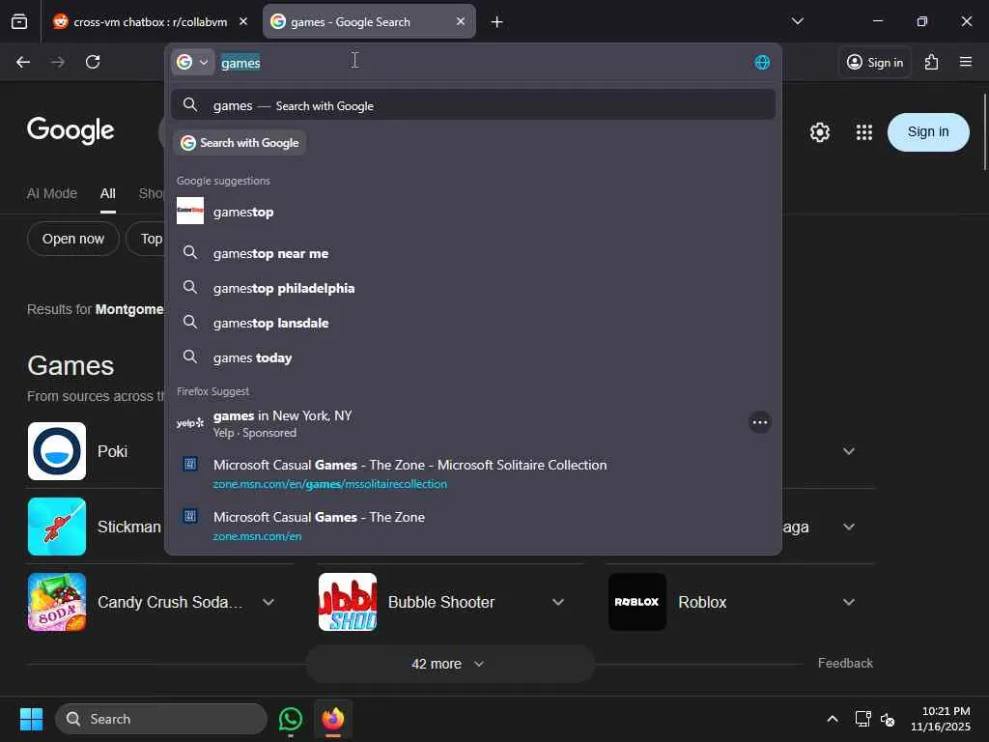Click the muted volume tray icon

(888, 719)
